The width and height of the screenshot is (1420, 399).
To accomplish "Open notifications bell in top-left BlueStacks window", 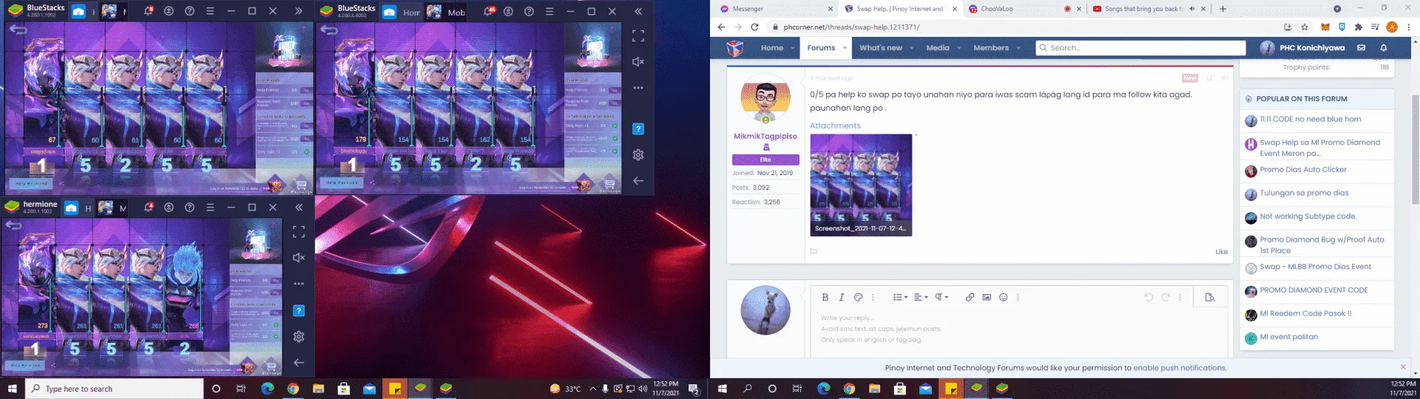I will (x=148, y=11).
